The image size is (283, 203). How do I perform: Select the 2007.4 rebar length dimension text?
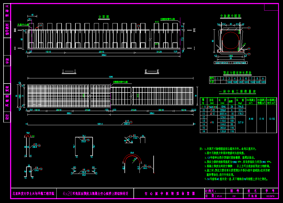coord(127,124)
